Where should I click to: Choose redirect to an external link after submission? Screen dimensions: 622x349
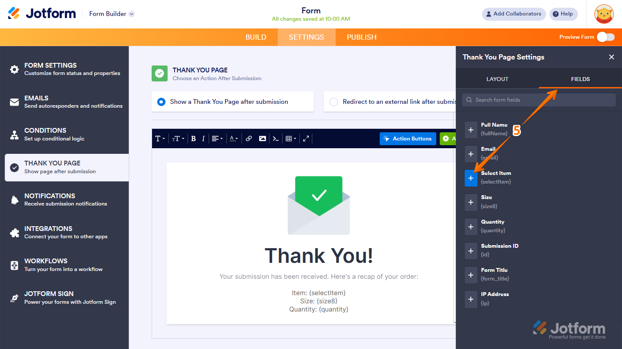point(333,102)
